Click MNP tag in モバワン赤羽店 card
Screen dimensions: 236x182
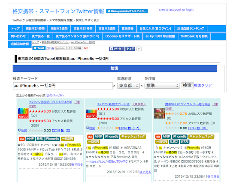tap(30, 139)
